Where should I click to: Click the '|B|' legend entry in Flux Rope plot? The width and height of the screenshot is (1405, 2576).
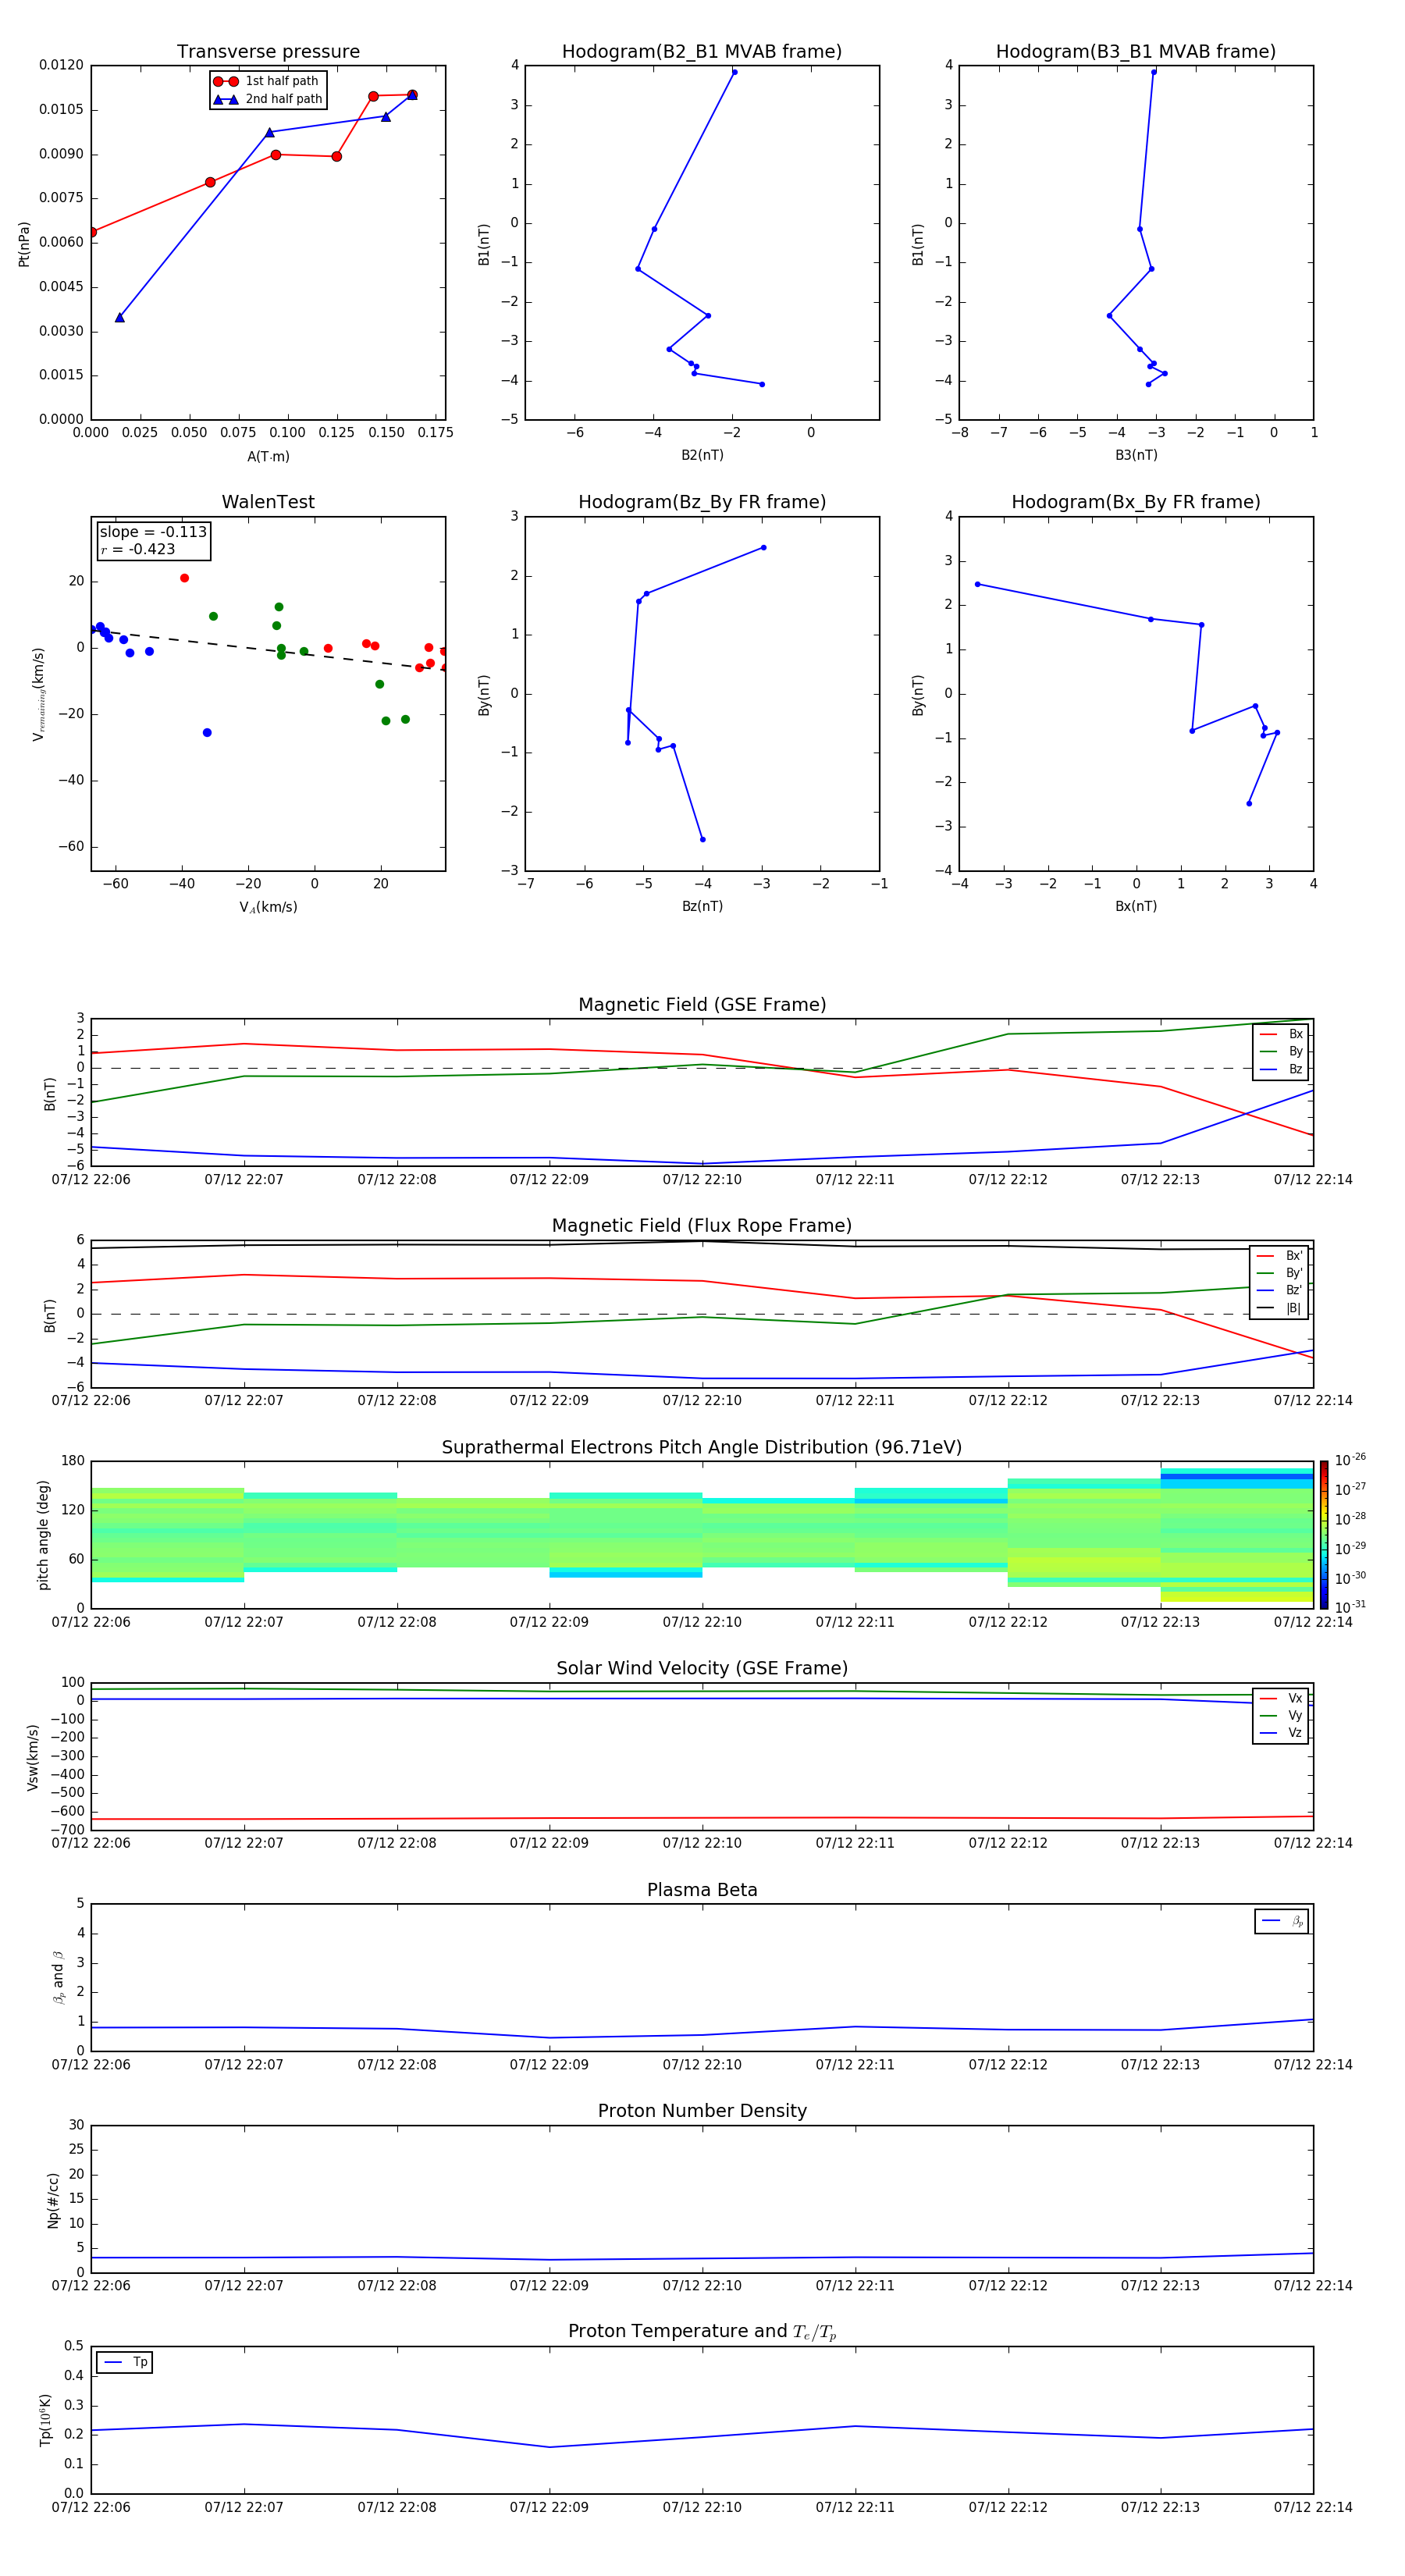click(1279, 1308)
